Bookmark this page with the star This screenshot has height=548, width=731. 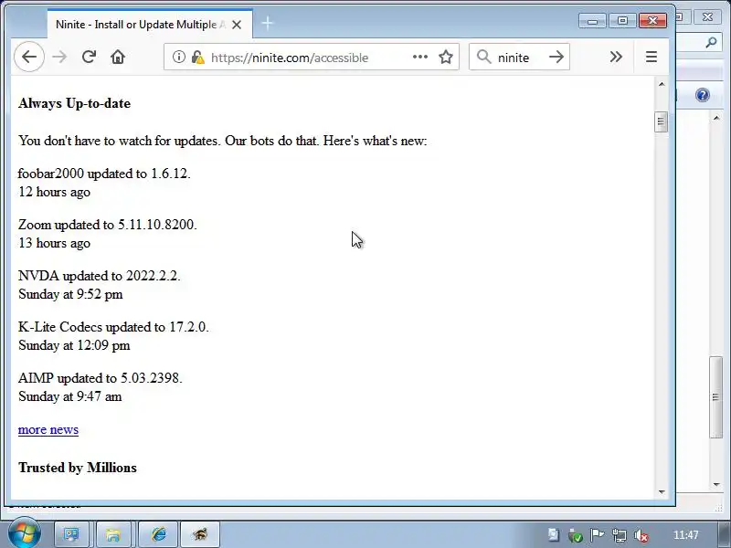tap(446, 57)
